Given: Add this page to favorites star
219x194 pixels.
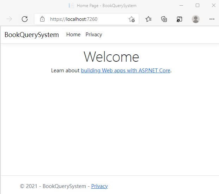Looking at the screenshot, I should (x=132, y=19).
